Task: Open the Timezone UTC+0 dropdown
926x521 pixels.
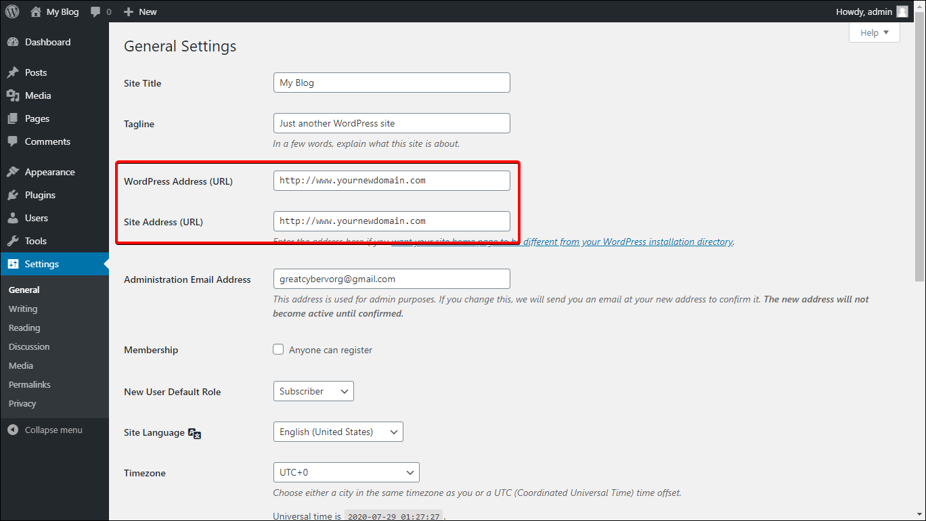Action: coord(346,472)
